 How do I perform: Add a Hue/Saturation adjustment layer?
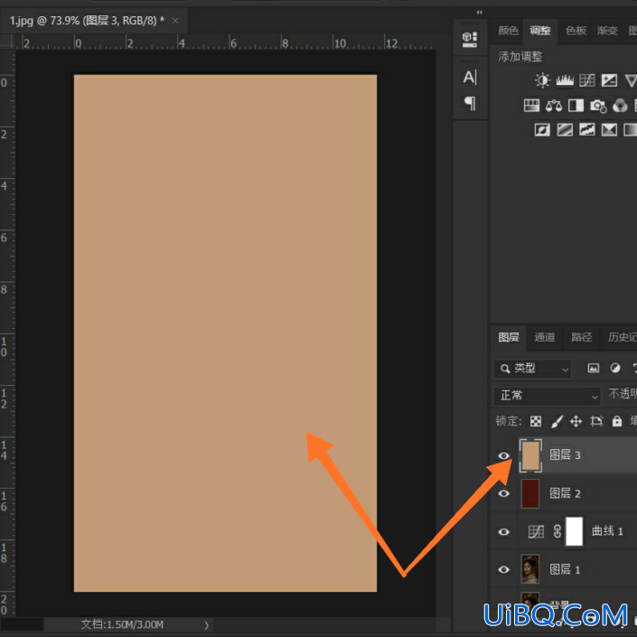pyautogui.click(x=531, y=106)
